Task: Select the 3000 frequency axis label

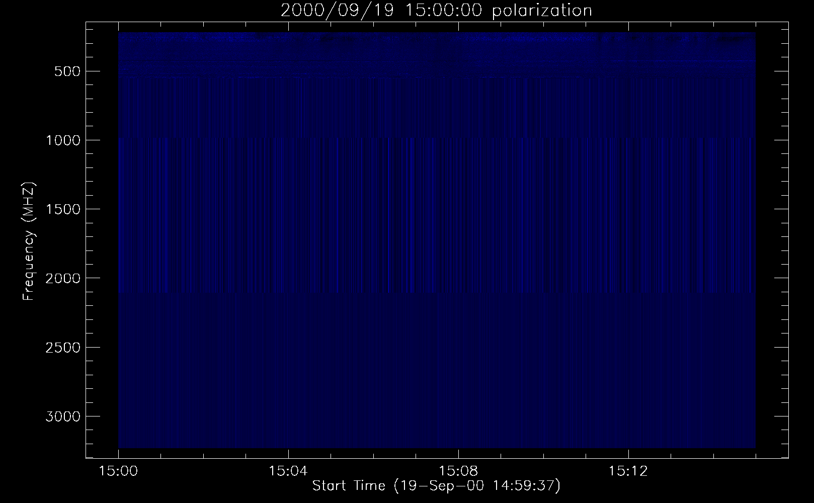Action: [62, 416]
